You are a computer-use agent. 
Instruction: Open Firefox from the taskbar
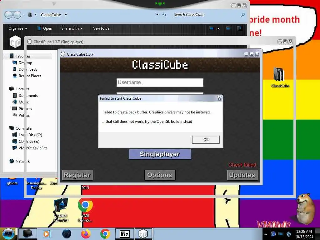click(x=86, y=234)
